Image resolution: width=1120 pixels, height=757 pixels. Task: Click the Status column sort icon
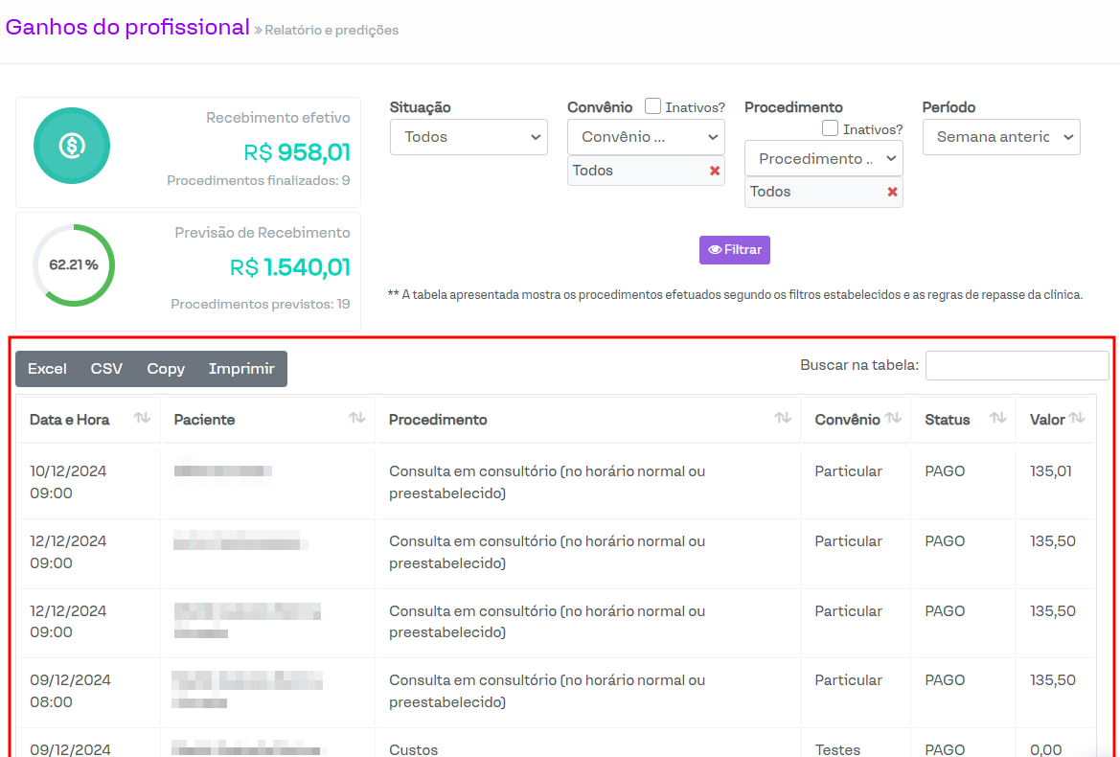997,418
